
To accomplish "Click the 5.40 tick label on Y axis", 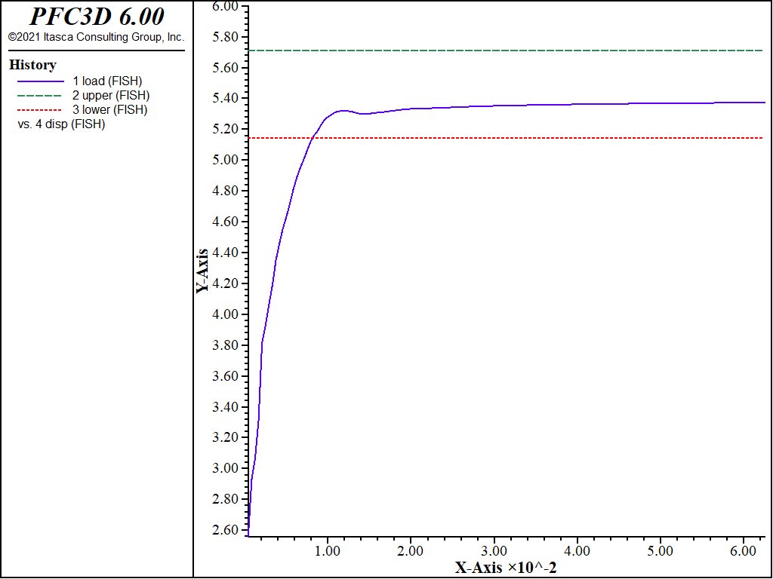I will [x=225, y=99].
